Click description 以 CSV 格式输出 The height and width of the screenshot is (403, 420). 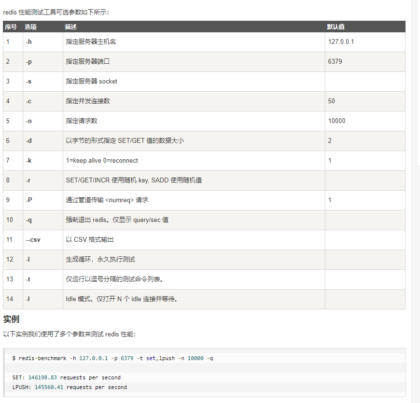[x=90, y=240]
